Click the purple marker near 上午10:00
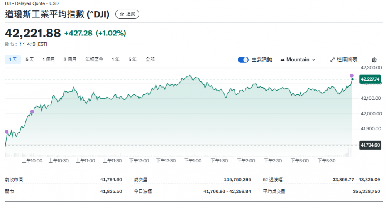This screenshot has width=386, height=204. coord(32,112)
